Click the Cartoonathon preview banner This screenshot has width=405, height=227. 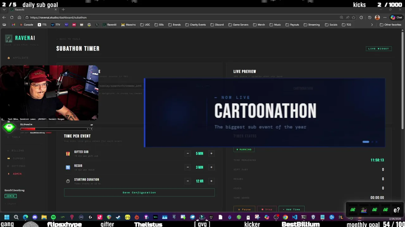265,113
